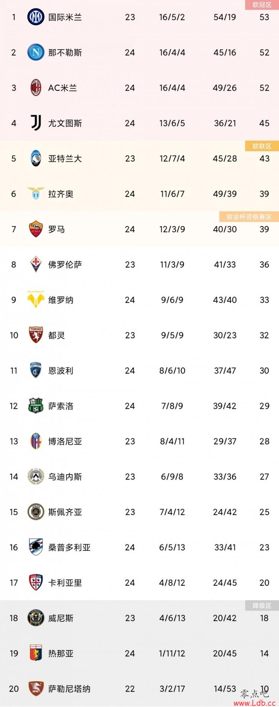279x707 pixels.
Task: Select the 欧会杯资格赛区 label
Action: [x=249, y=217]
